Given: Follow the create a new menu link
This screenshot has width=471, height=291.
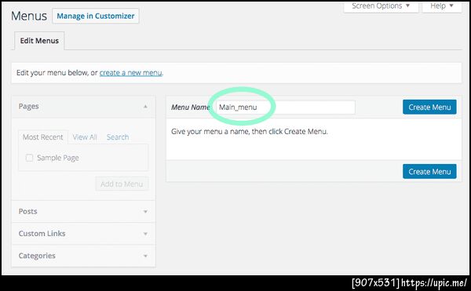Looking at the screenshot, I should coord(130,73).
